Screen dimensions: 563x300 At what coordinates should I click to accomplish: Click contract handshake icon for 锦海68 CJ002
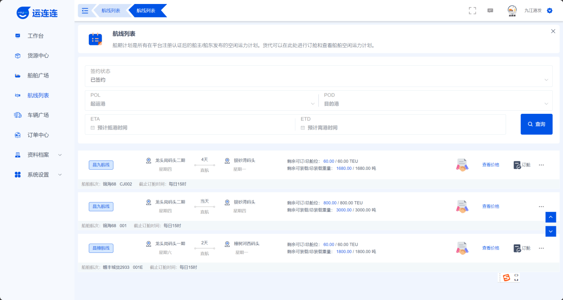[462, 165]
